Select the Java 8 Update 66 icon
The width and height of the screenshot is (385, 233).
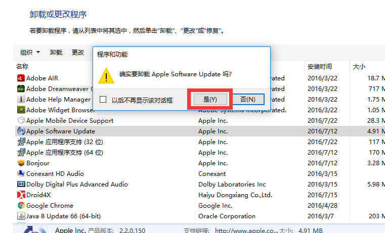pos(21,216)
